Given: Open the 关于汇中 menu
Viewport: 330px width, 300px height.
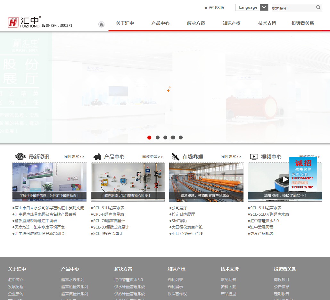Looking at the screenshot, I should pyautogui.click(x=125, y=23).
